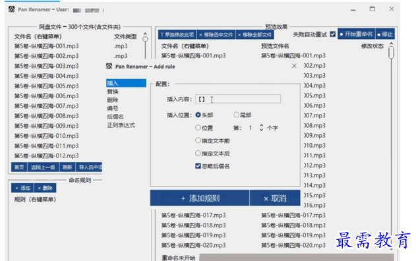Click the Pan Renamer app icon in title bar
Image resolution: width=416 pixels, height=261 pixels.
(x=11, y=9)
